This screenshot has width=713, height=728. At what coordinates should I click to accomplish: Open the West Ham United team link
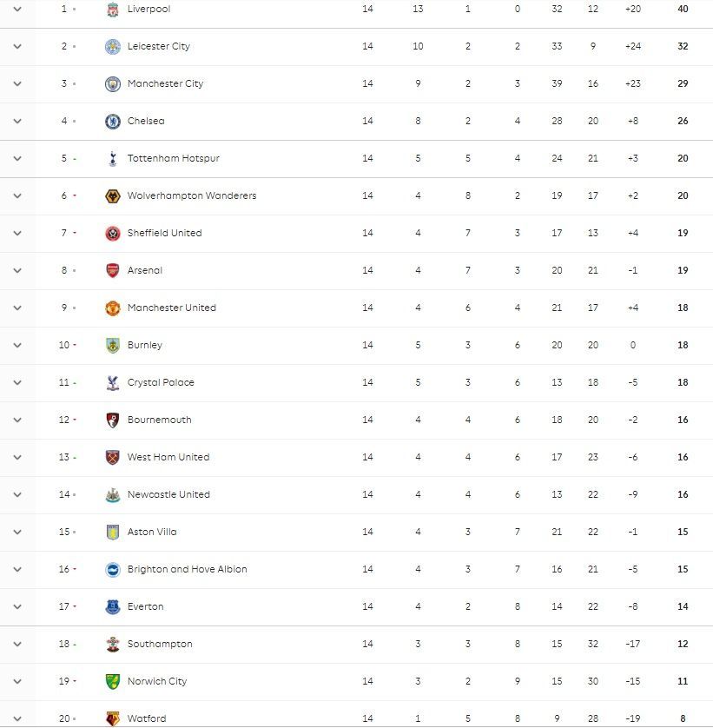pos(168,457)
